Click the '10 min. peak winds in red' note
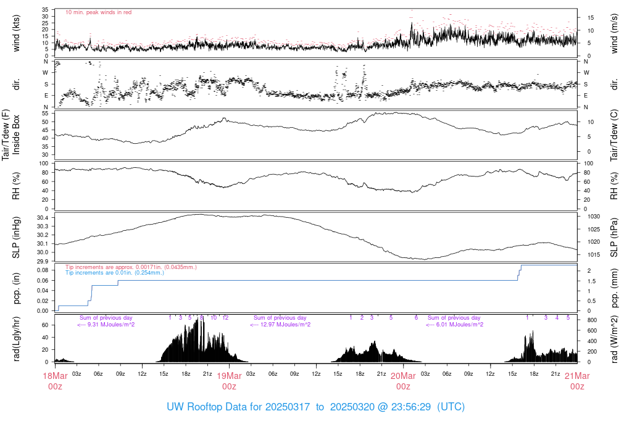632x432 pixels. coord(98,12)
